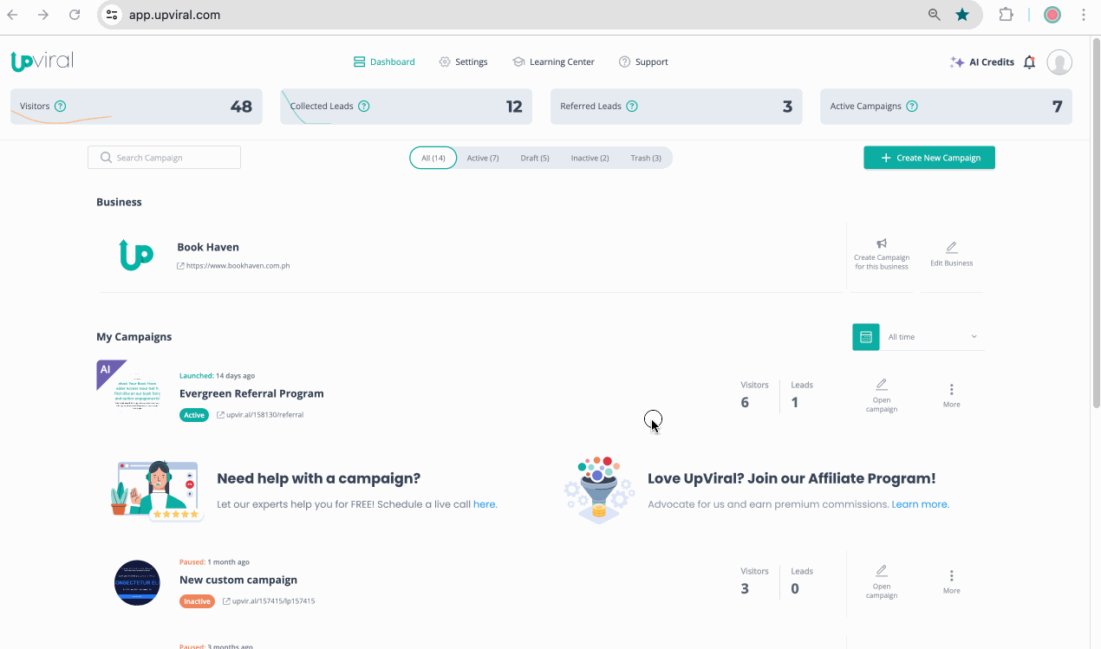This screenshot has height=649, width=1101.
Task: Bookmark this page with star icon
Action: (962, 15)
